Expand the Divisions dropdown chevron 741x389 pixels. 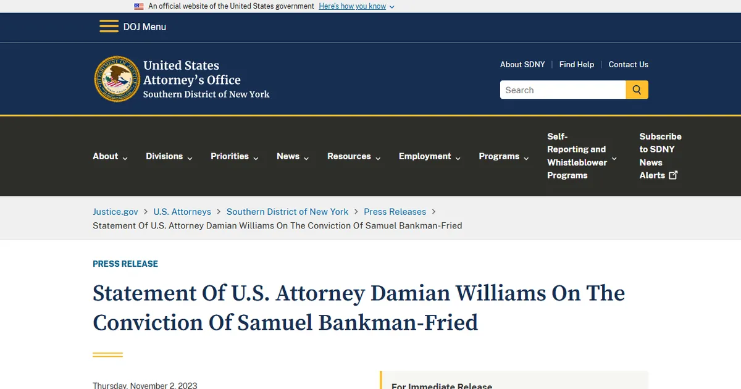tap(190, 158)
